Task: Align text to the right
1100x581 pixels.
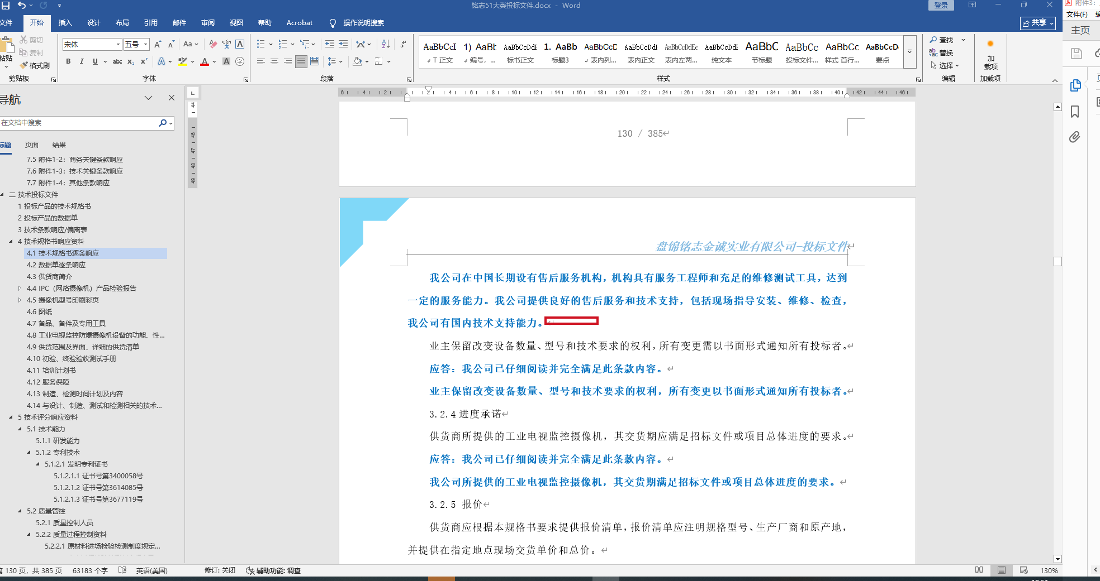Action: tap(288, 61)
